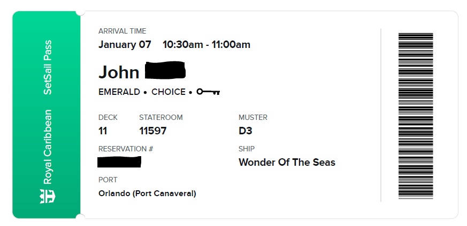Click the passenger first name John

coord(119,72)
